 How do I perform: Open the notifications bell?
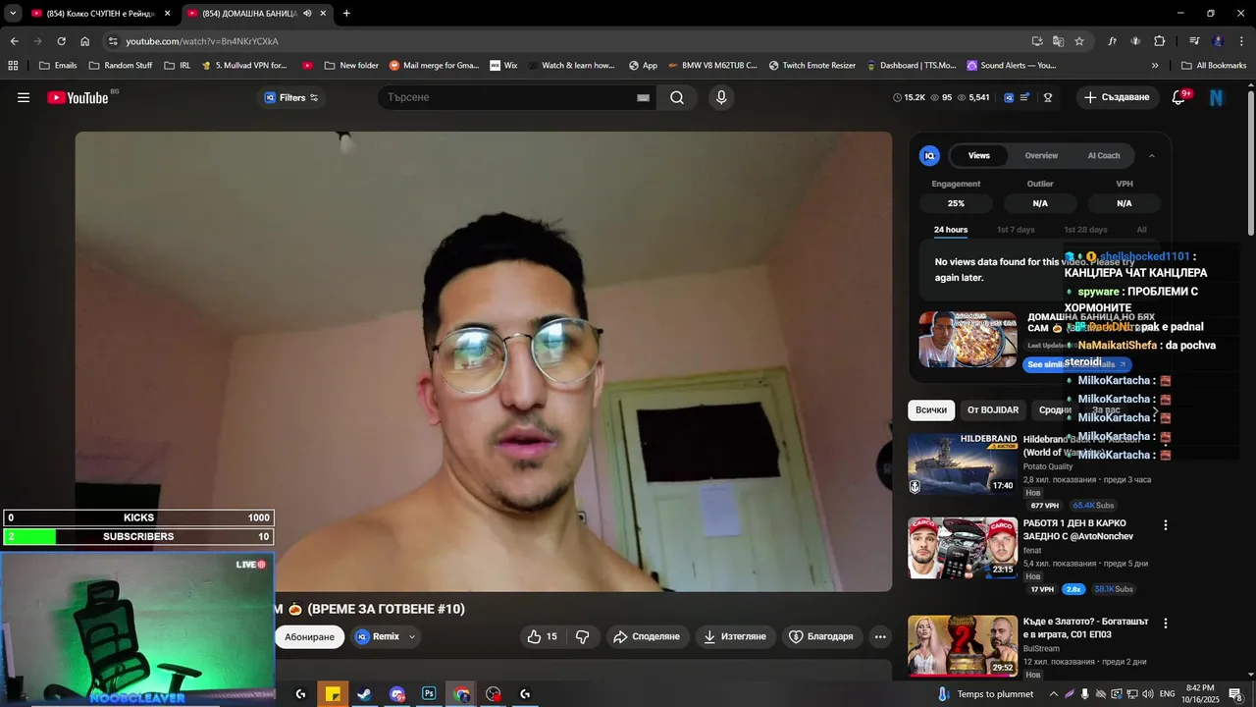tap(1179, 97)
